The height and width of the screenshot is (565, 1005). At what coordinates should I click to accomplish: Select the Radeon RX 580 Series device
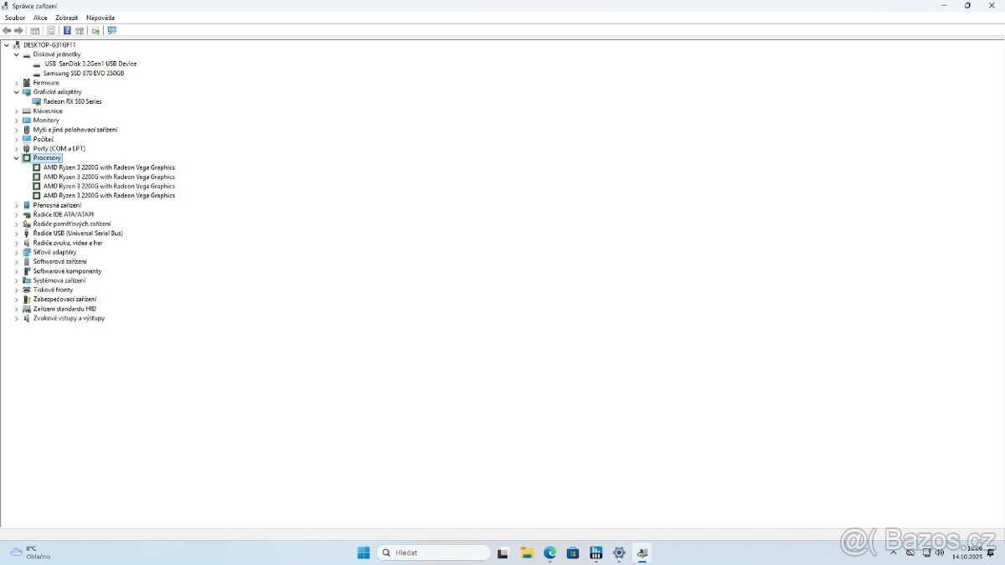point(72,101)
